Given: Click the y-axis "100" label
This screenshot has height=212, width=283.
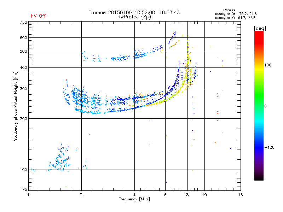Looking at the screenshot, I should pyautogui.click(x=23, y=170).
